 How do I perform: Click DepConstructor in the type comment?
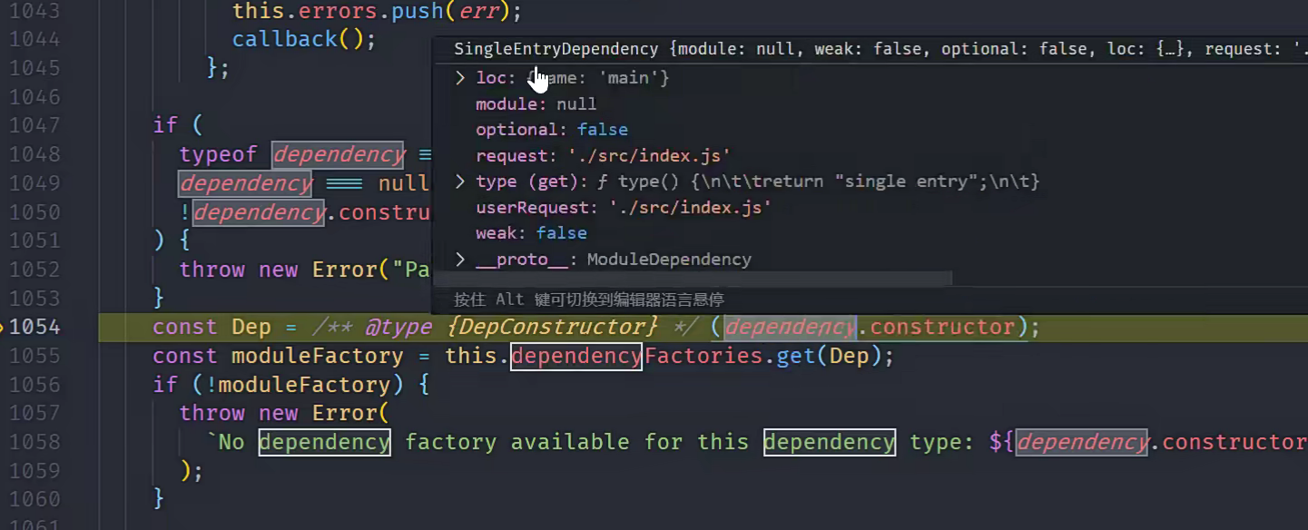(x=552, y=327)
